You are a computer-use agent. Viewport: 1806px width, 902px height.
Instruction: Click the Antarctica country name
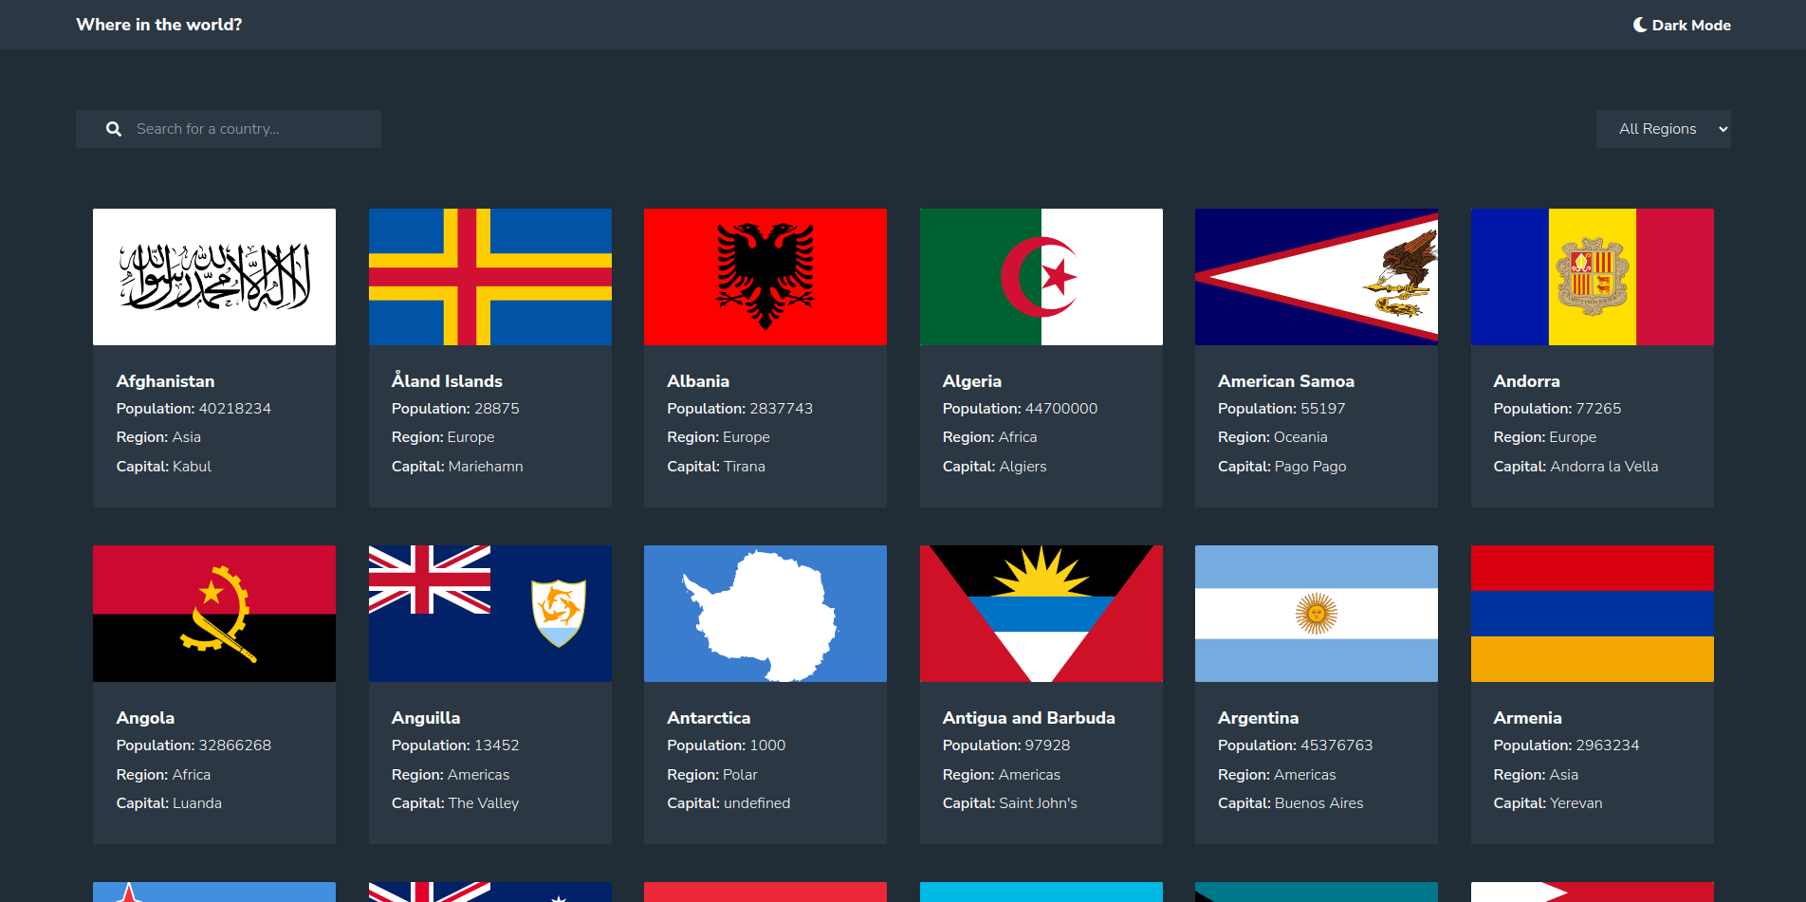(x=709, y=718)
